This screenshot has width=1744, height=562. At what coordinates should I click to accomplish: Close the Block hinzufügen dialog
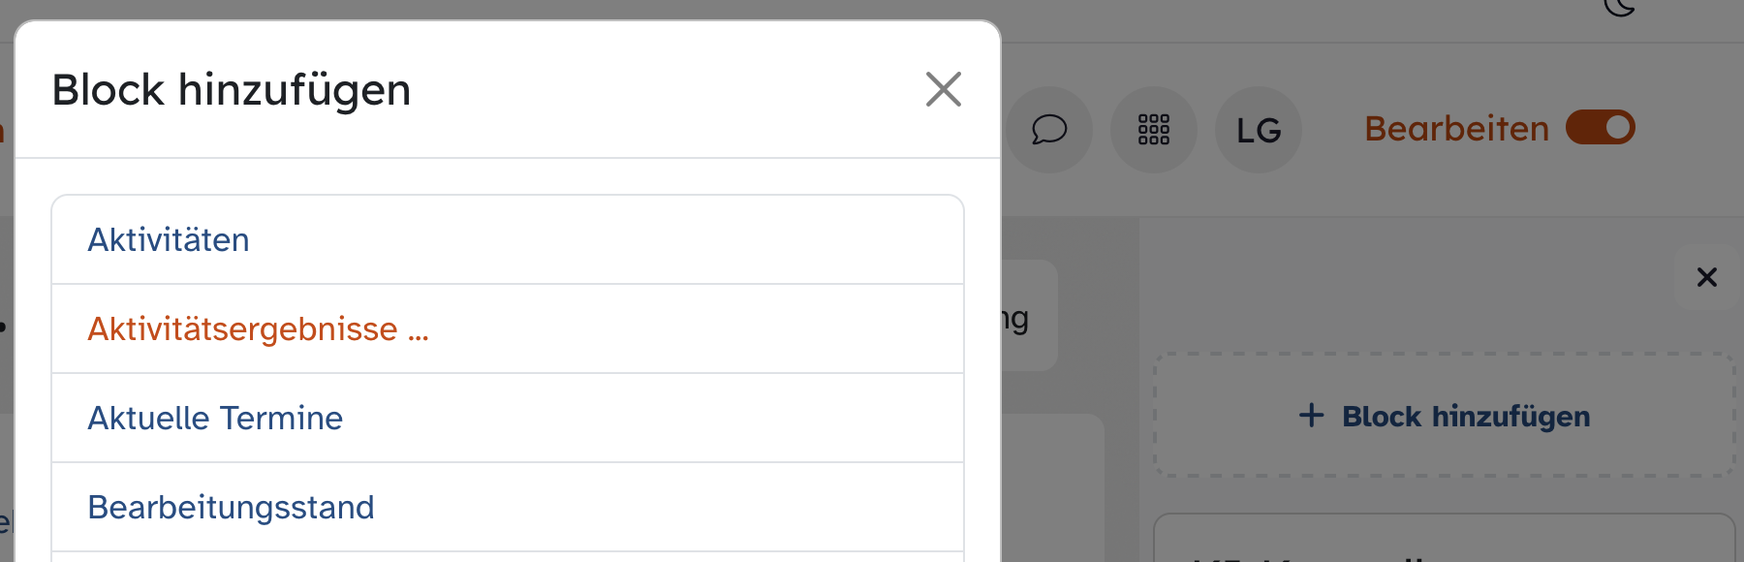(x=943, y=89)
